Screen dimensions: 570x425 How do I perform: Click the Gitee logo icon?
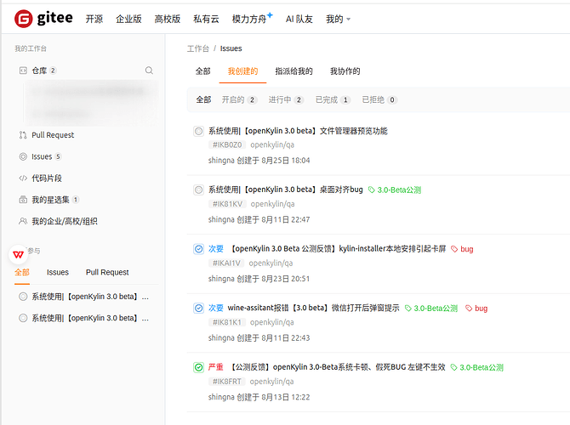[23, 19]
